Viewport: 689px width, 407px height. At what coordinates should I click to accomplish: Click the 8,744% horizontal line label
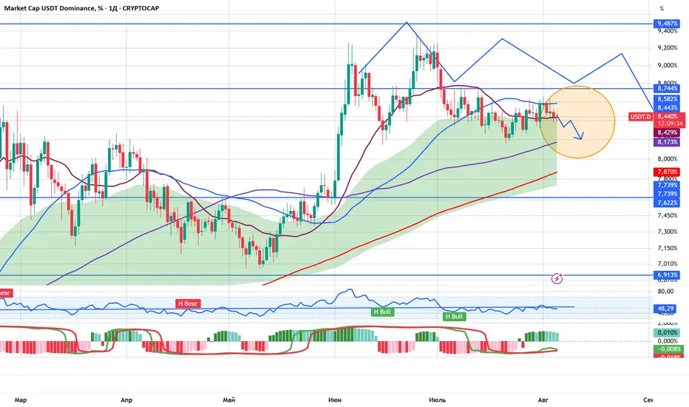pyautogui.click(x=667, y=89)
